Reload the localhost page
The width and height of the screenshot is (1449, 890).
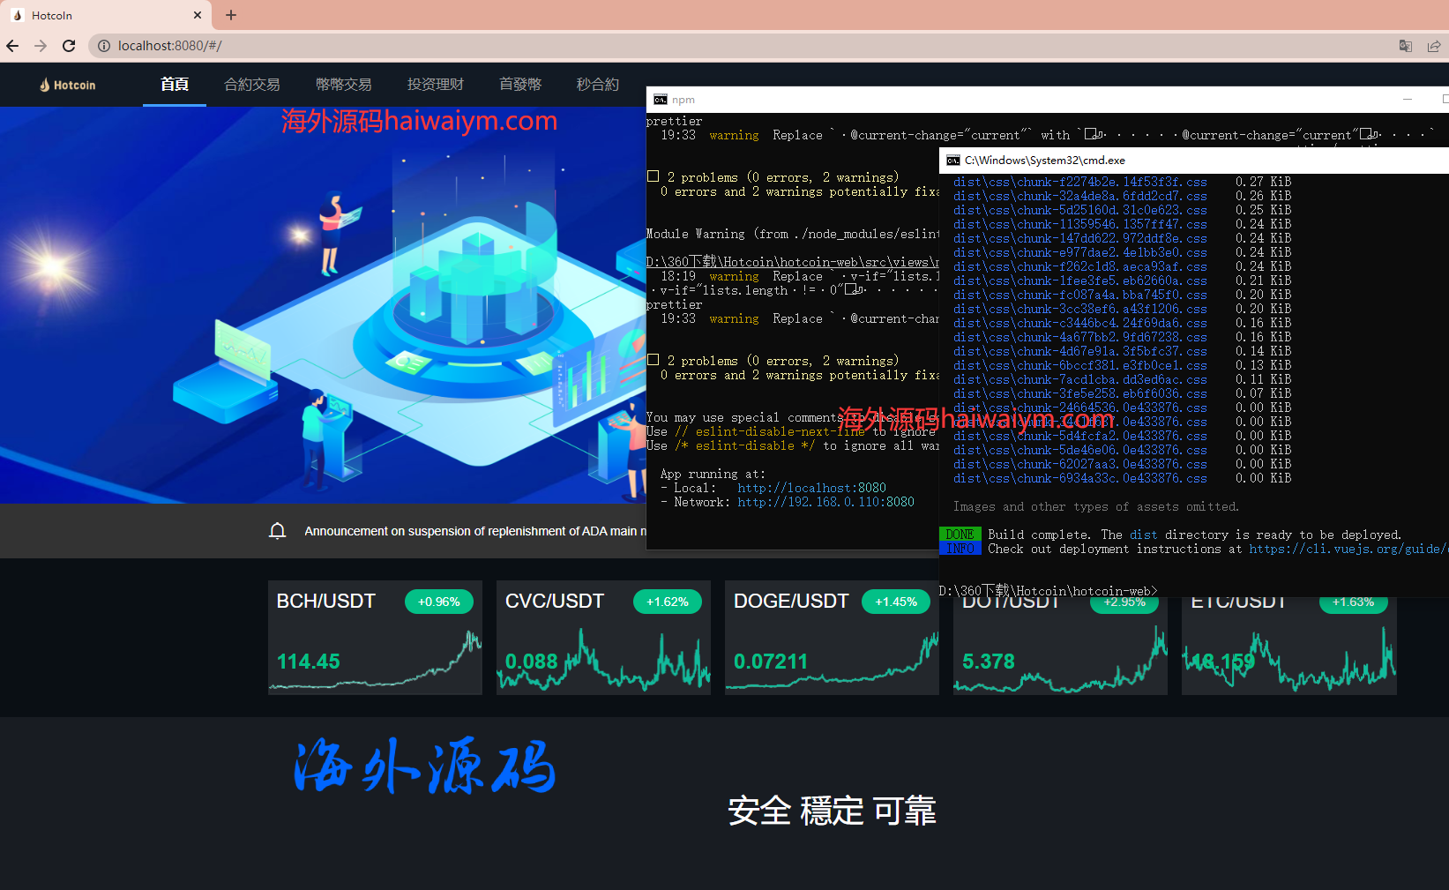pos(69,46)
